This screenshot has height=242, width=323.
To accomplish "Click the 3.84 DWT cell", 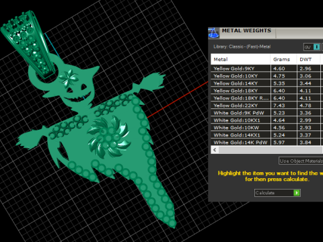I will point(309,143).
